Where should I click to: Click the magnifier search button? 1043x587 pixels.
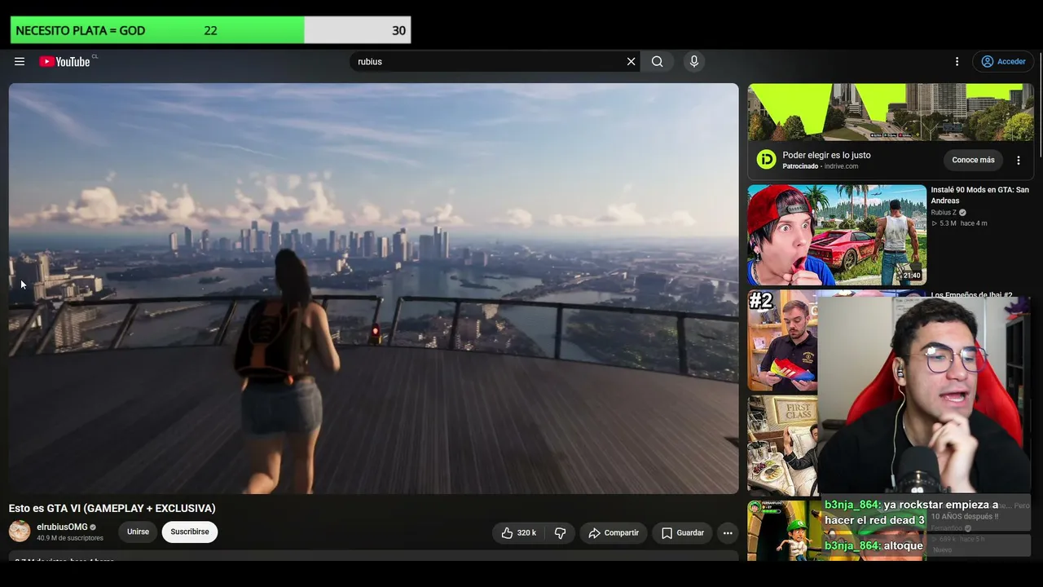tap(657, 61)
